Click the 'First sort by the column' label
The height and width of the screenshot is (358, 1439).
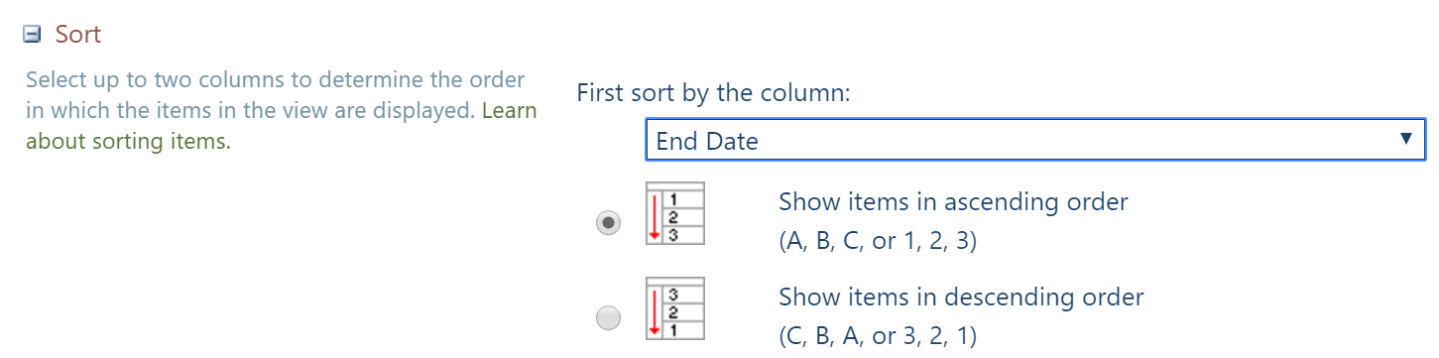pyautogui.click(x=713, y=93)
